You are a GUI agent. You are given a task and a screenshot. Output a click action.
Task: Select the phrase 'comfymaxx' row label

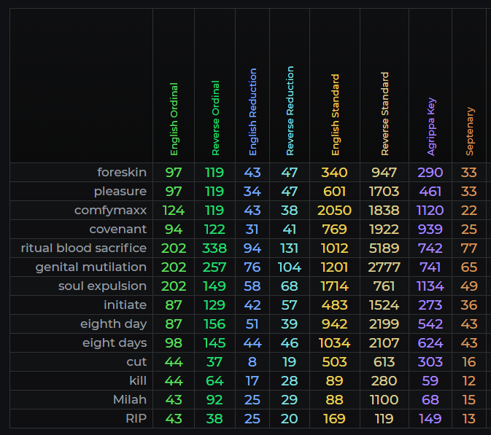[x=111, y=211]
